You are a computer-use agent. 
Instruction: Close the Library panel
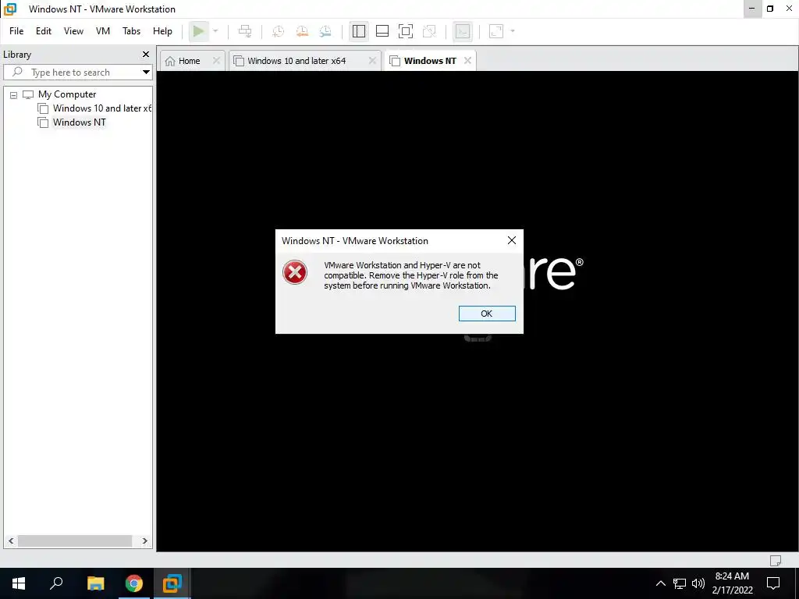(x=146, y=54)
